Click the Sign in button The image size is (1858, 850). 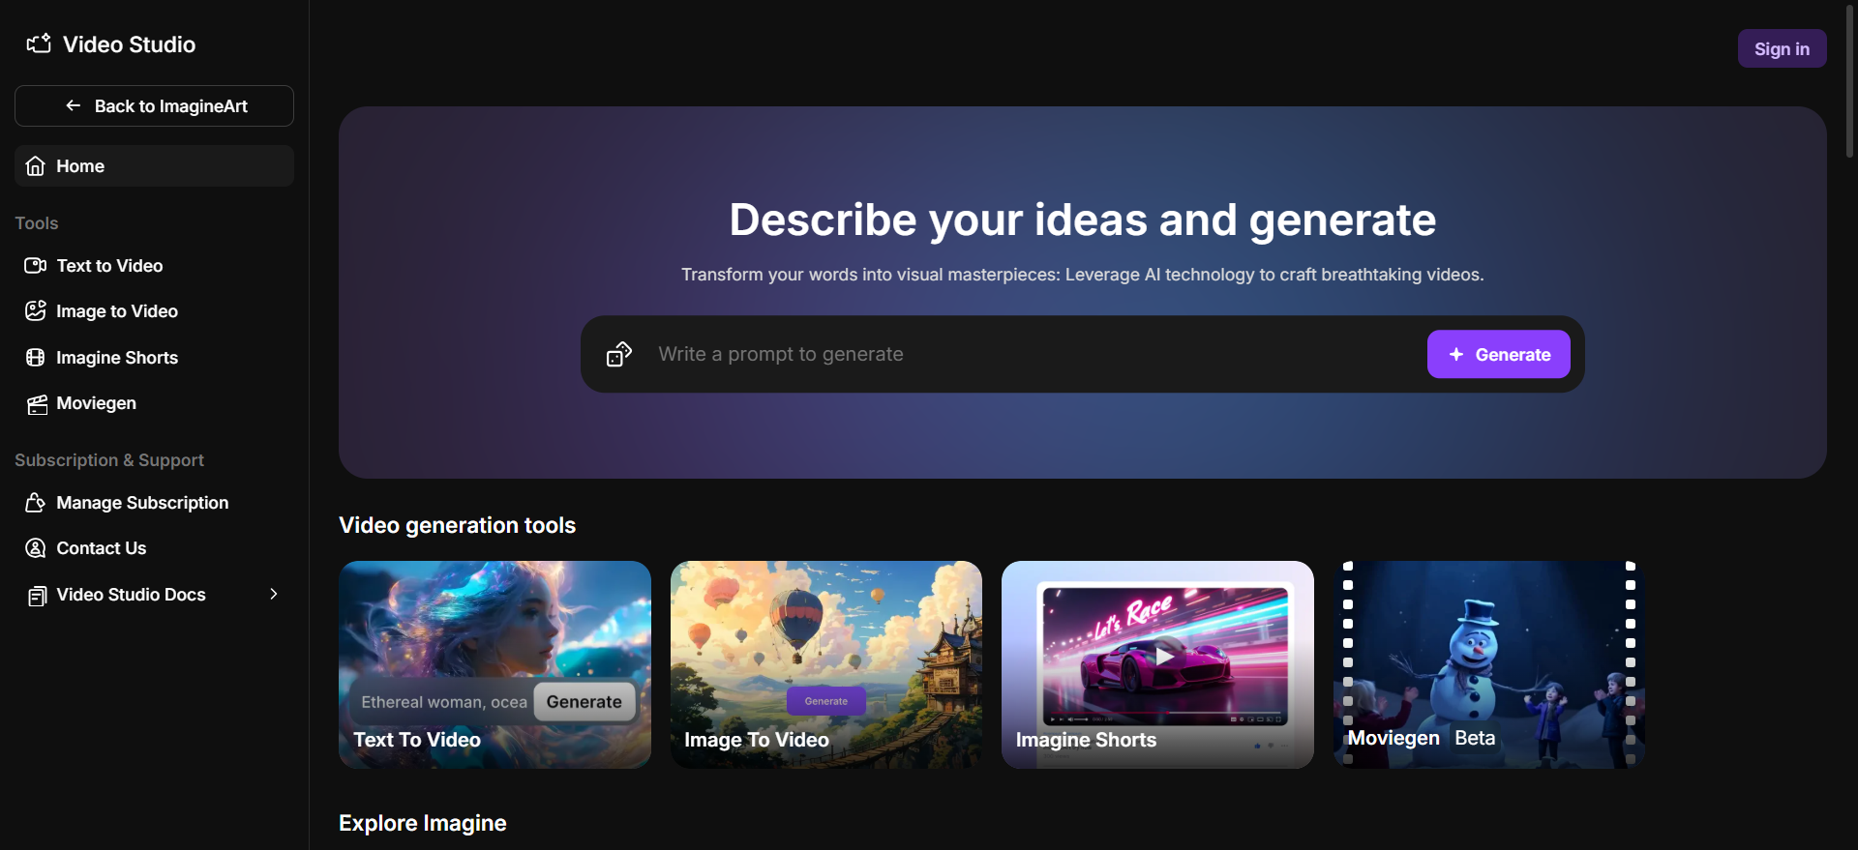[x=1782, y=49]
